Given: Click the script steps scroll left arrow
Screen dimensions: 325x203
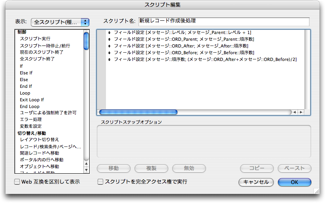Looking at the screenshot, I should [x=294, y=112].
